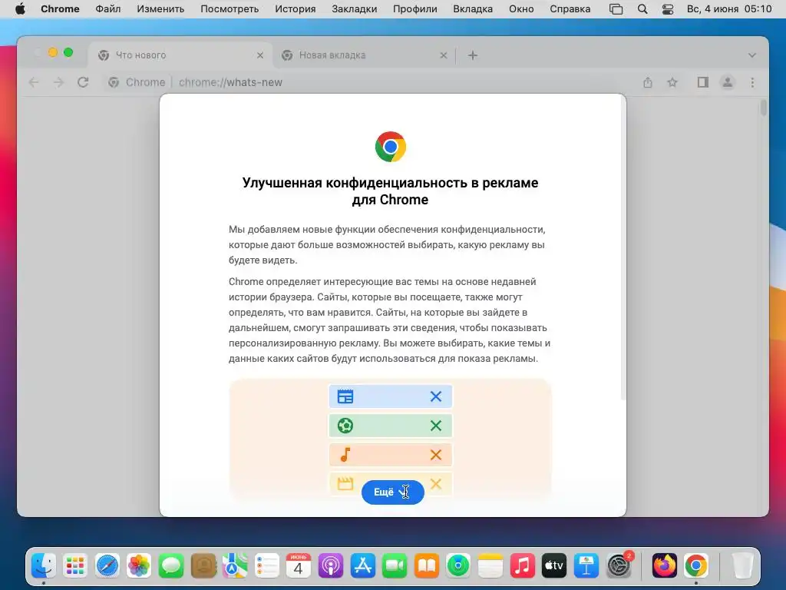Click the Ещё button

392,492
